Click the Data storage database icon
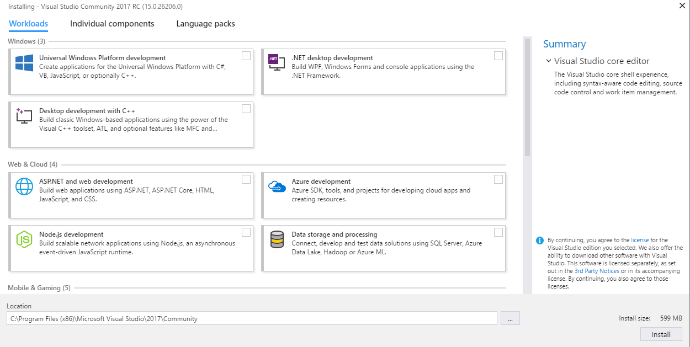690x347 pixels. pyautogui.click(x=277, y=239)
